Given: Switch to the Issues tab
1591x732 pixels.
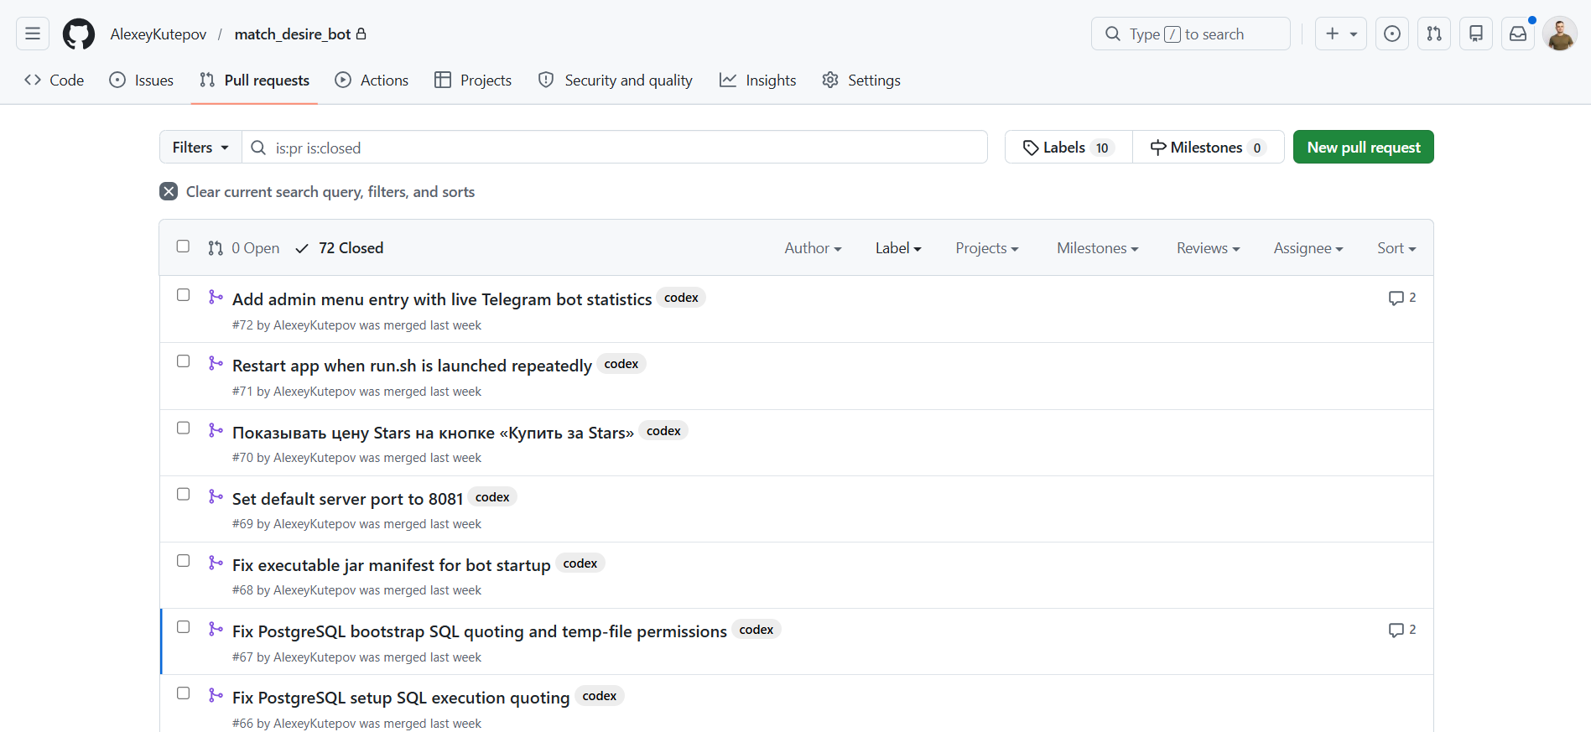Looking at the screenshot, I should click(142, 80).
